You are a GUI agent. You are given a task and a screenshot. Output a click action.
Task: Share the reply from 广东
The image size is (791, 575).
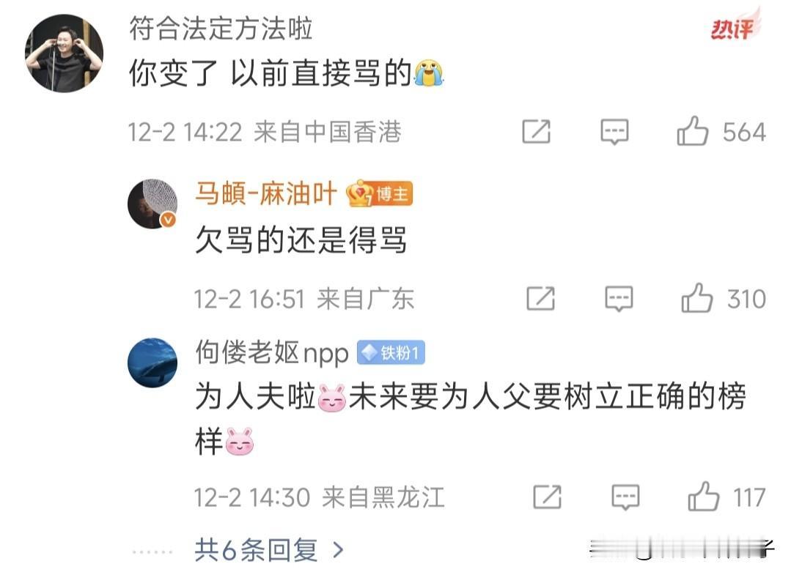click(541, 298)
